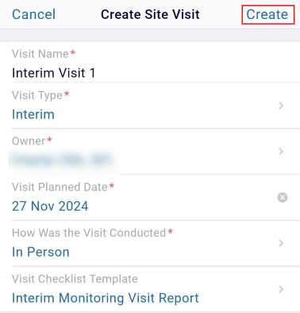This screenshot has height=313, width=300.
Task: Select the Interim visit type value
Action: pos(33,114)
